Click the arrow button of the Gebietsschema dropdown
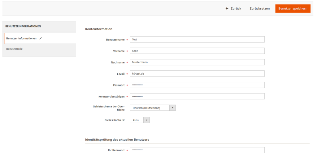 (172, 108)
